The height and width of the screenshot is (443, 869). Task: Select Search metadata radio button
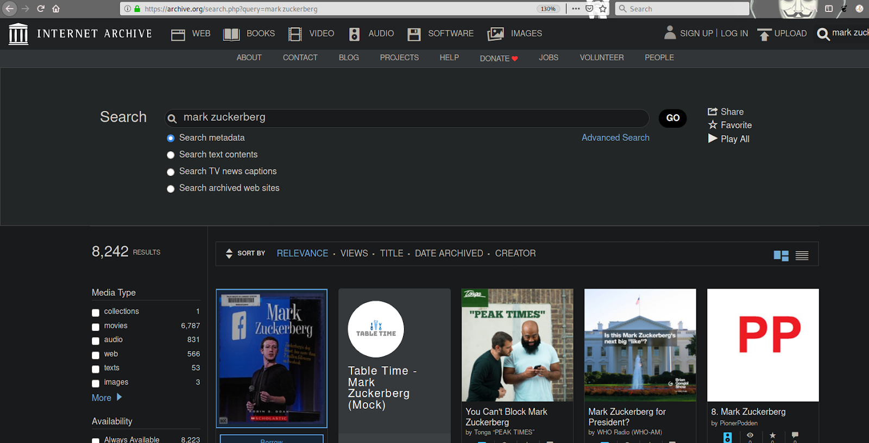171,138
